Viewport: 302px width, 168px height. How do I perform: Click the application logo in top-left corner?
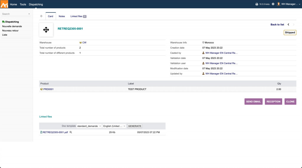coord(4,4)
